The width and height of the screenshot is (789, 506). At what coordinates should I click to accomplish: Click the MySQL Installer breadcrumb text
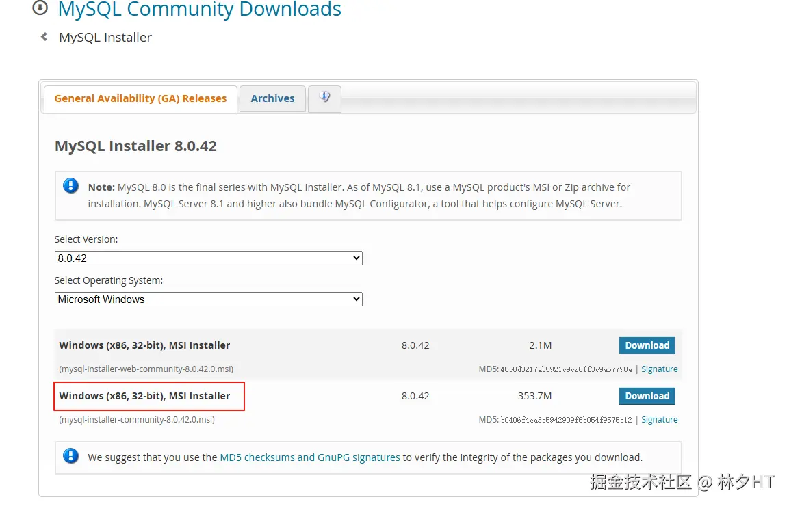point(105,37)
